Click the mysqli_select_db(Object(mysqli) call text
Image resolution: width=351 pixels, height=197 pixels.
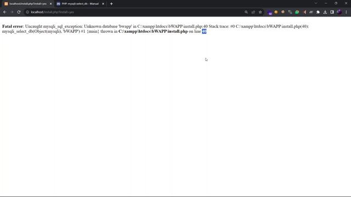point(32,32)
